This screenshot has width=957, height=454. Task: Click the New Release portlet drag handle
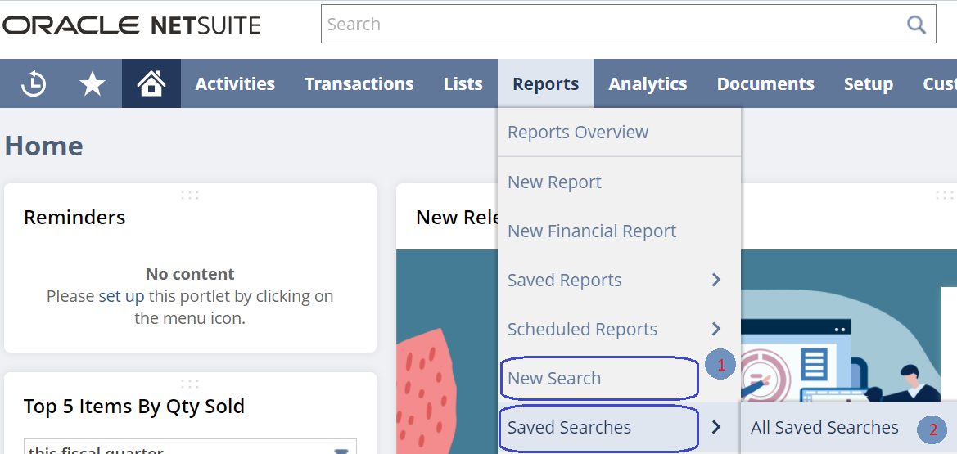click(944, 196)
